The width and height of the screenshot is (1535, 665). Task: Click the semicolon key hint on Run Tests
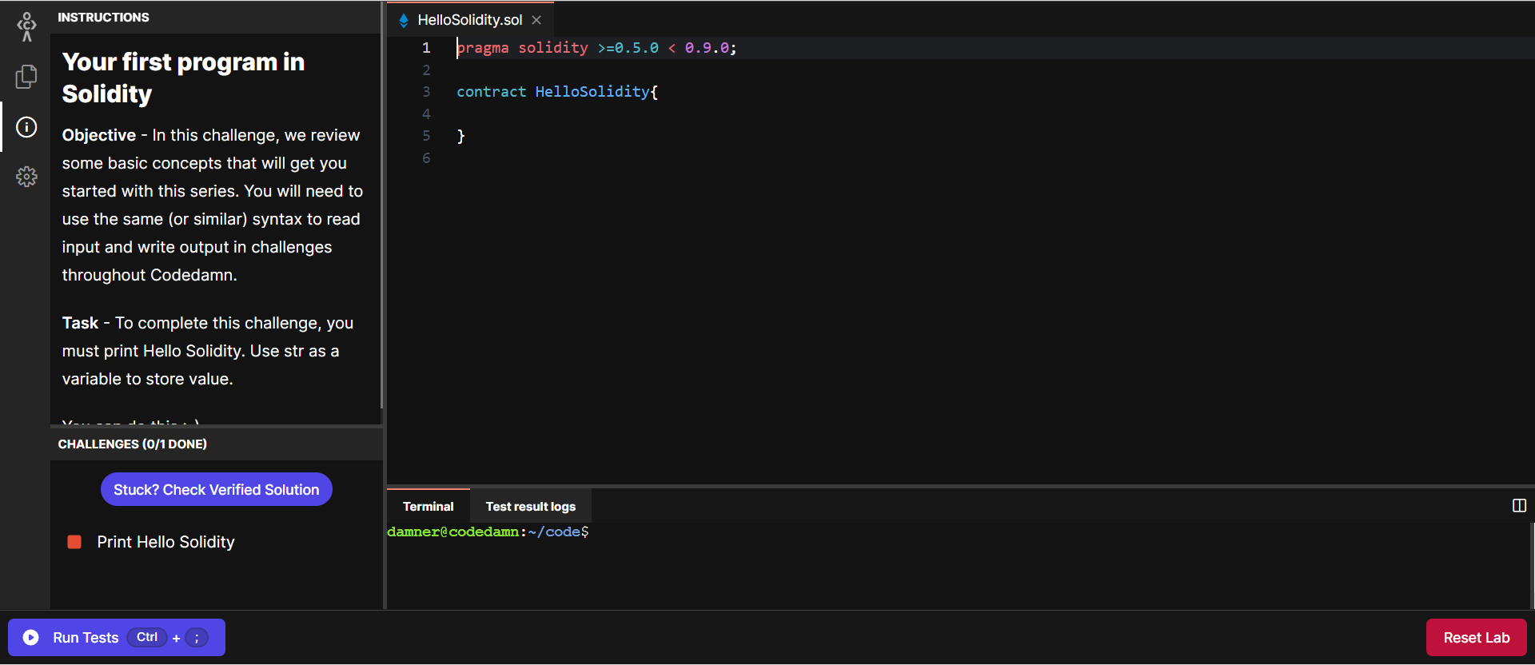[x=197, y=637]
